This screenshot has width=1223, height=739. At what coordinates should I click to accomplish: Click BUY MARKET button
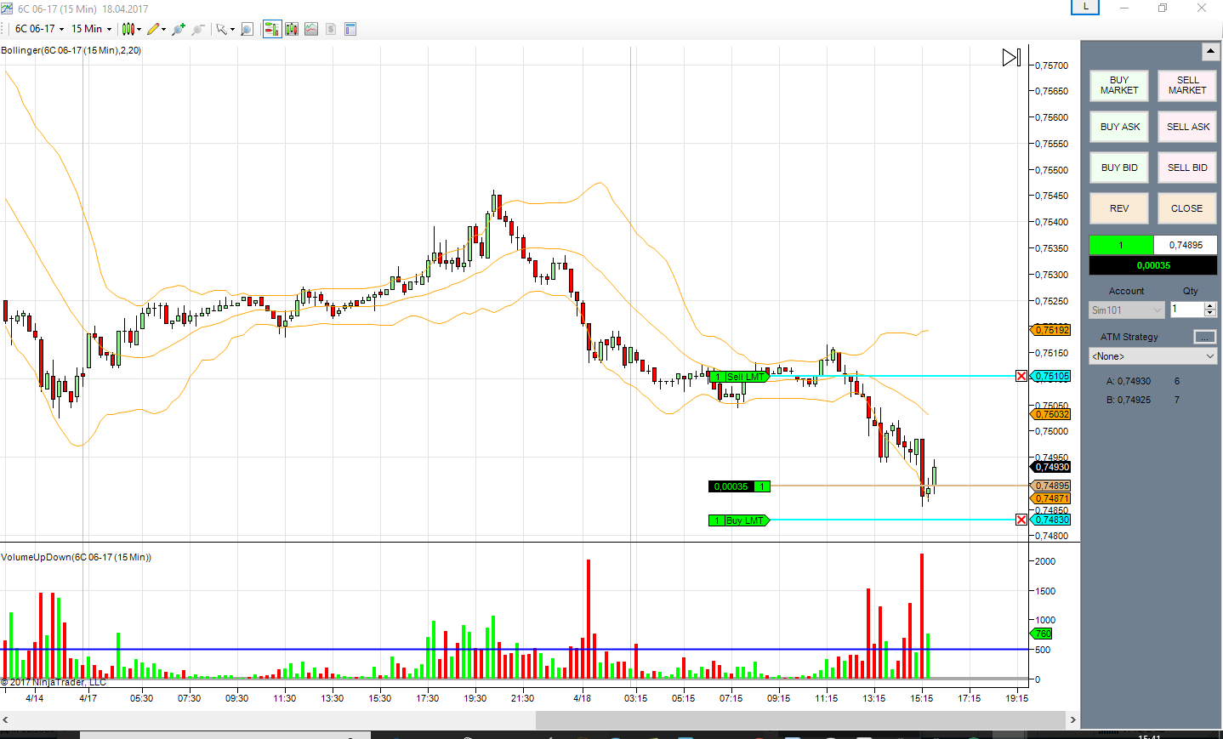(1119, 85)
